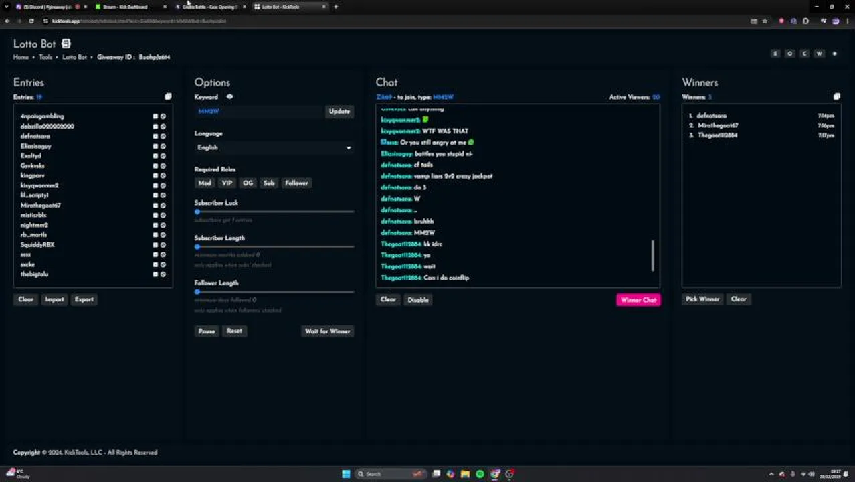Bookmark this page with the star icon
855x482 pixels.
point(765,21)
